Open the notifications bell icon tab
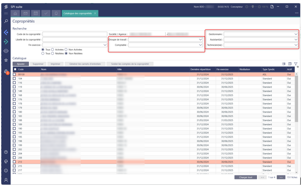This screenshot has height=189, width=305. point(56,13)
